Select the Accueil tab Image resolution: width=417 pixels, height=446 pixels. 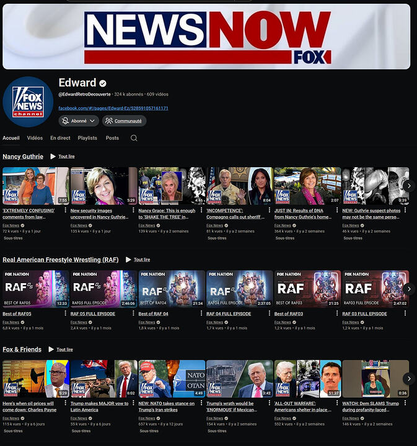(x=11, y=138)
